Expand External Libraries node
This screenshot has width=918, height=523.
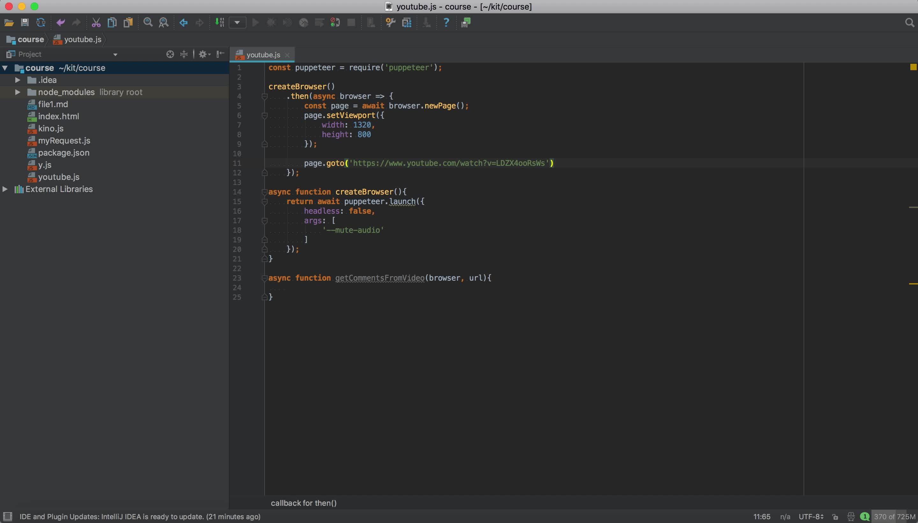[5, 189]
